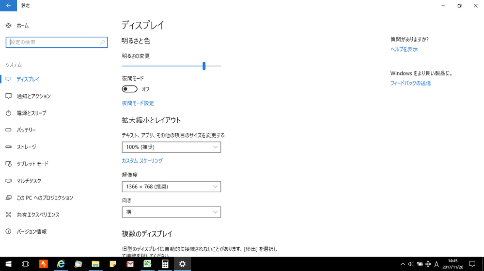This screenshot has width=484, height=271.
Task: Expand the 100% (推奨) scaling dropdown
Action: [x=171, y=147]
